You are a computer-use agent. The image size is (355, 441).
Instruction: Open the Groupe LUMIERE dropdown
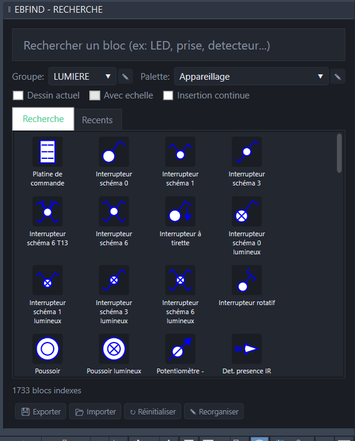[82, 76]
